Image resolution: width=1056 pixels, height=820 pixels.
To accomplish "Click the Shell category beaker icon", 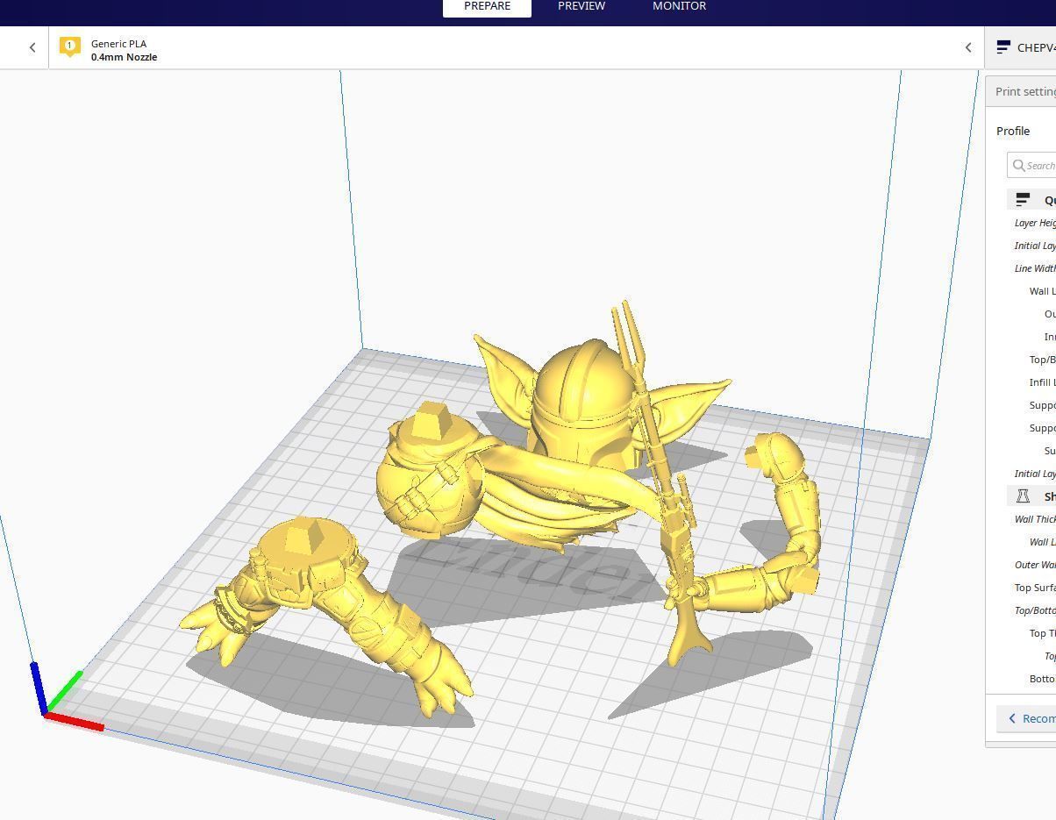I will (1023, 496).
